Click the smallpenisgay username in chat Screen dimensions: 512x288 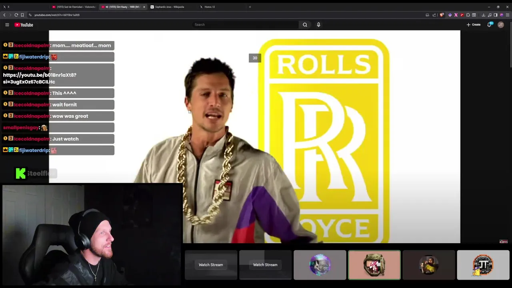coord(21,128)
